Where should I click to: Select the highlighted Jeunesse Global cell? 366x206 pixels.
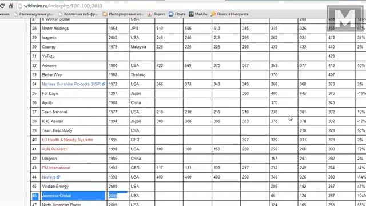[x=74, y=196]
